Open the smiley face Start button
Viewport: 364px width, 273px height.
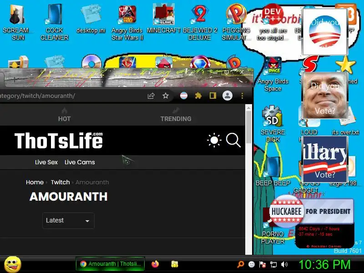[x=13, y=264]
